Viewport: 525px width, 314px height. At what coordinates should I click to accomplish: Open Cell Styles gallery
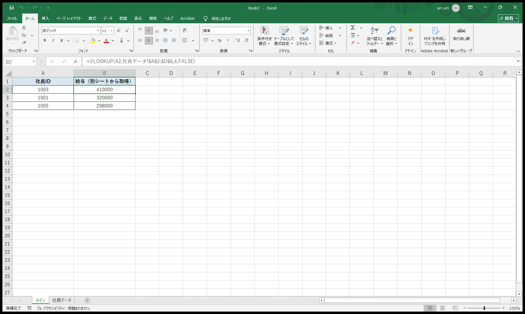tap(304, 36)
